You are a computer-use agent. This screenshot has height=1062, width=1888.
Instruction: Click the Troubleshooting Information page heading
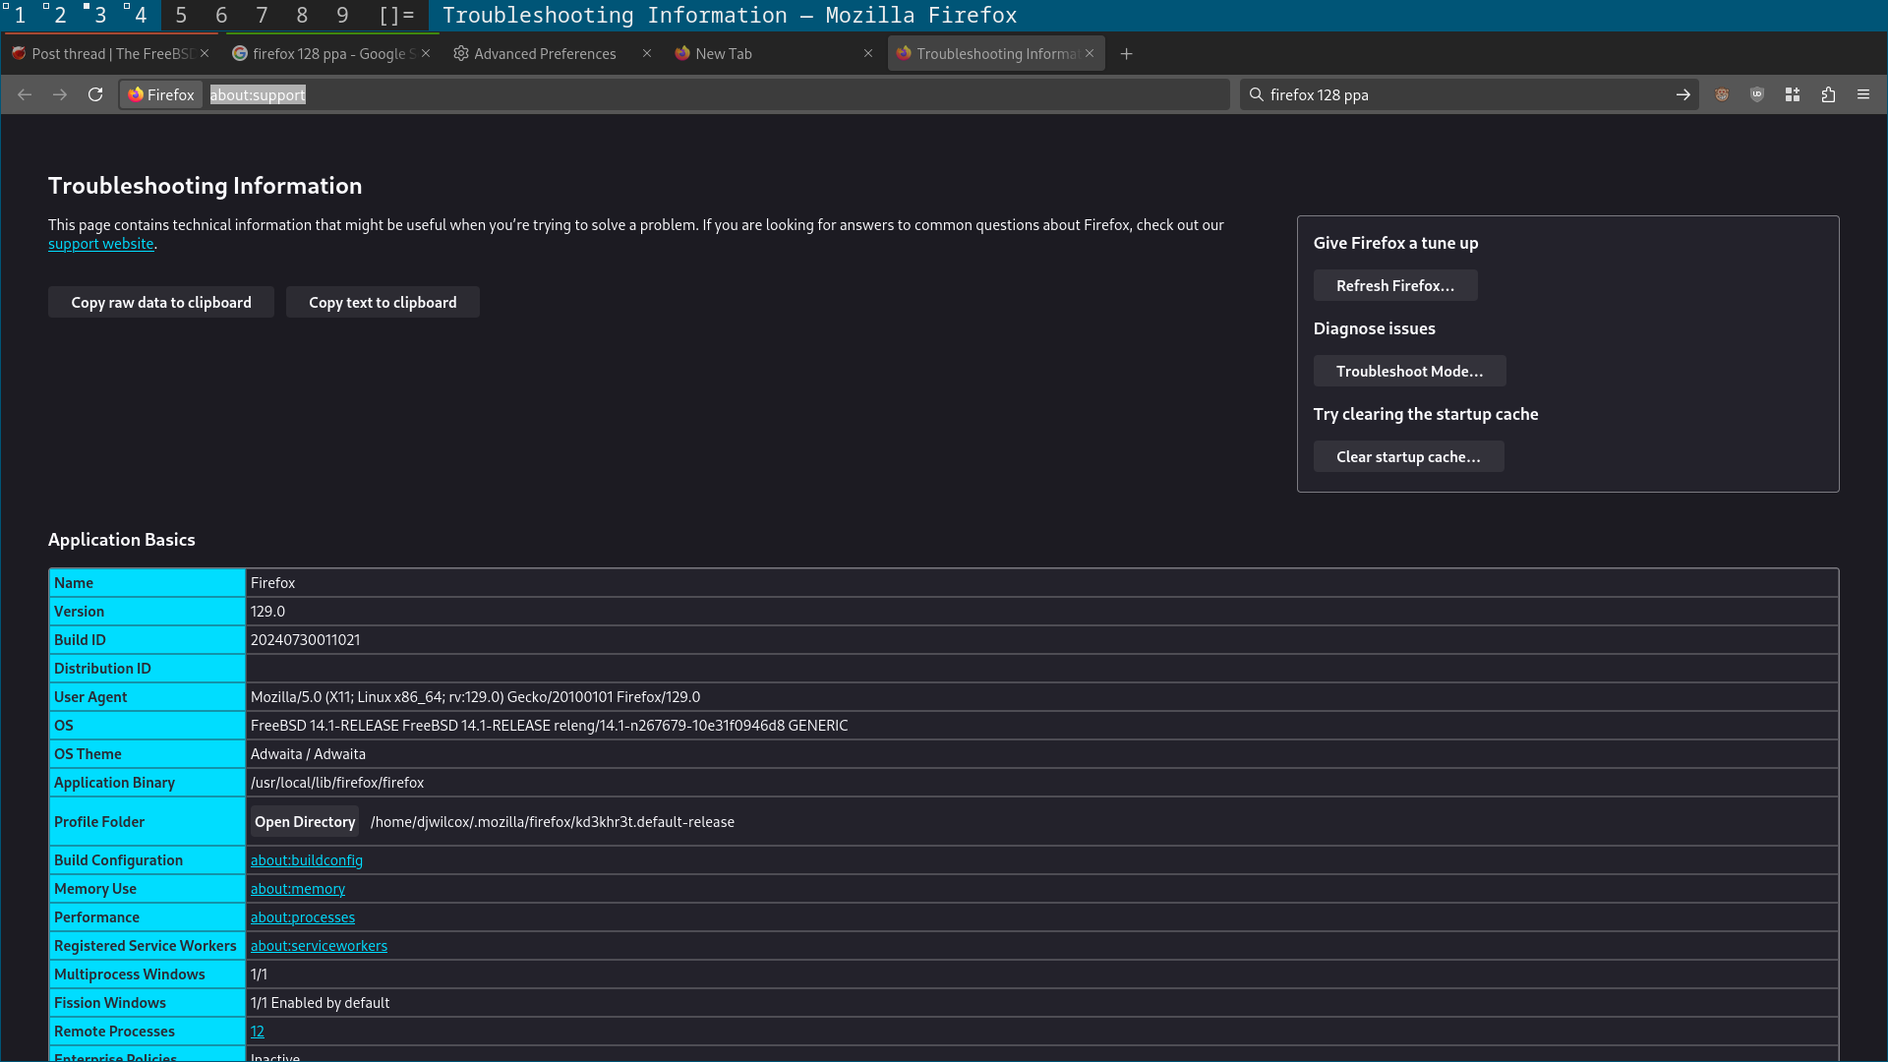(x=205, y=186)
